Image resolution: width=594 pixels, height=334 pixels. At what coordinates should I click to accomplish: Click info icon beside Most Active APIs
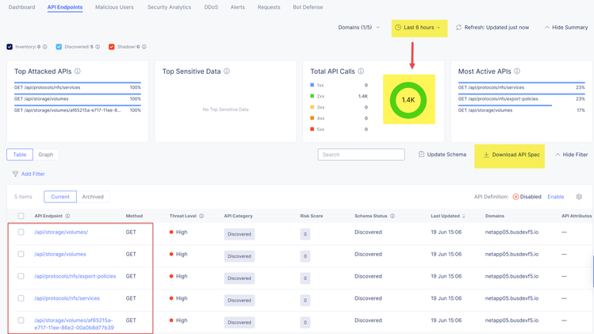pyautogui.click(x=517, y=71)
